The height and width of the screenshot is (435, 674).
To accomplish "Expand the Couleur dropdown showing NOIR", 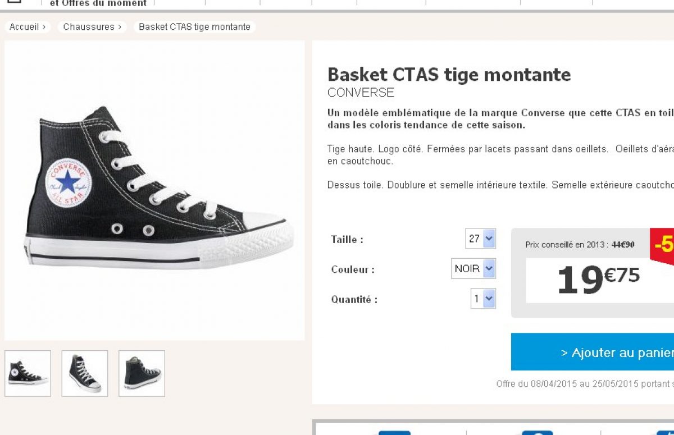I will pyautogui.click(x=473, y=268).
